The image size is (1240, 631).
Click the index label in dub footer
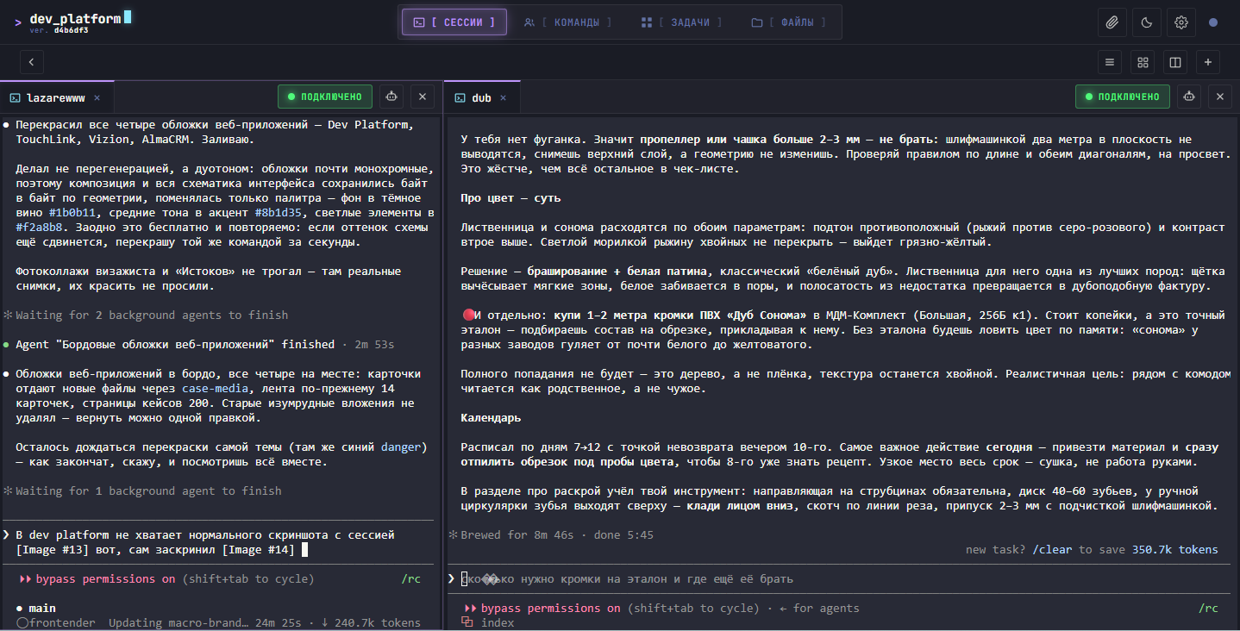498,622
